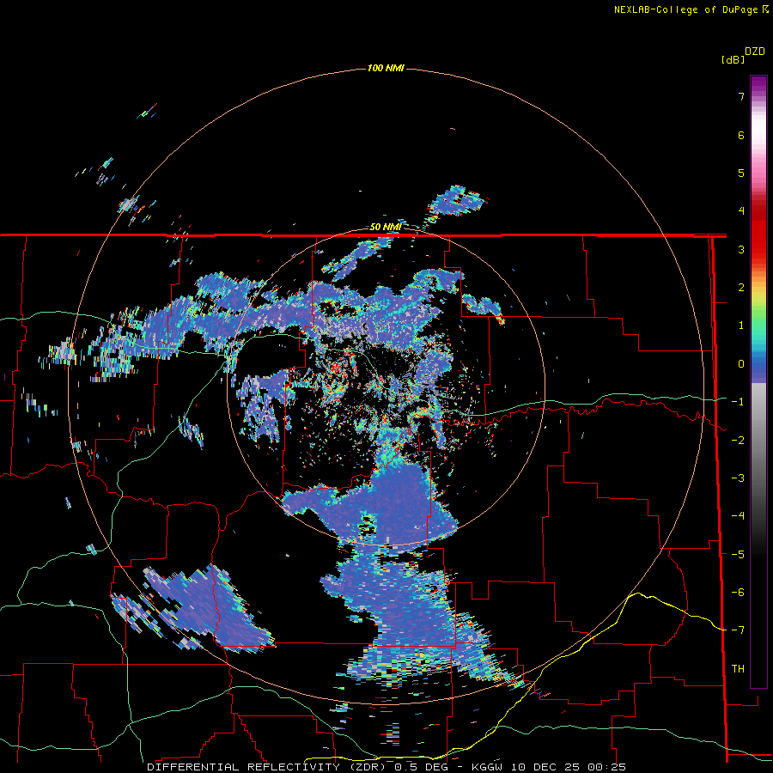Image resolution: width=773 pixels, height=773 pixels.
Task: Select the 3 dB scale label
Action: (741, 249)
